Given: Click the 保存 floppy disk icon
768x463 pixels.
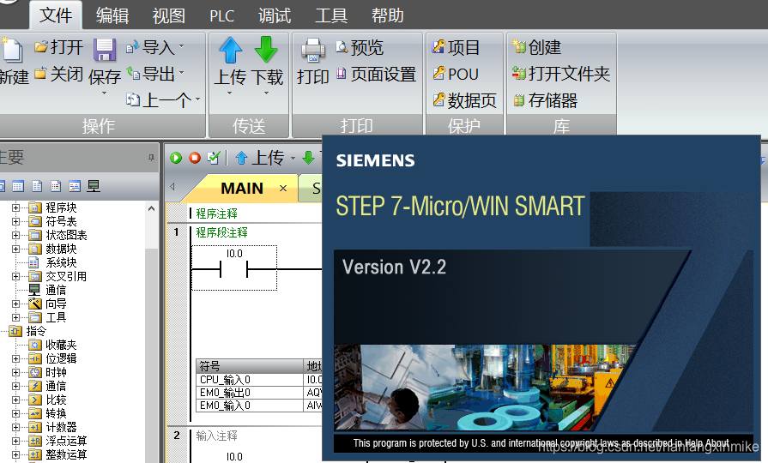Looking at the screenshot, I should coord(105,50).
